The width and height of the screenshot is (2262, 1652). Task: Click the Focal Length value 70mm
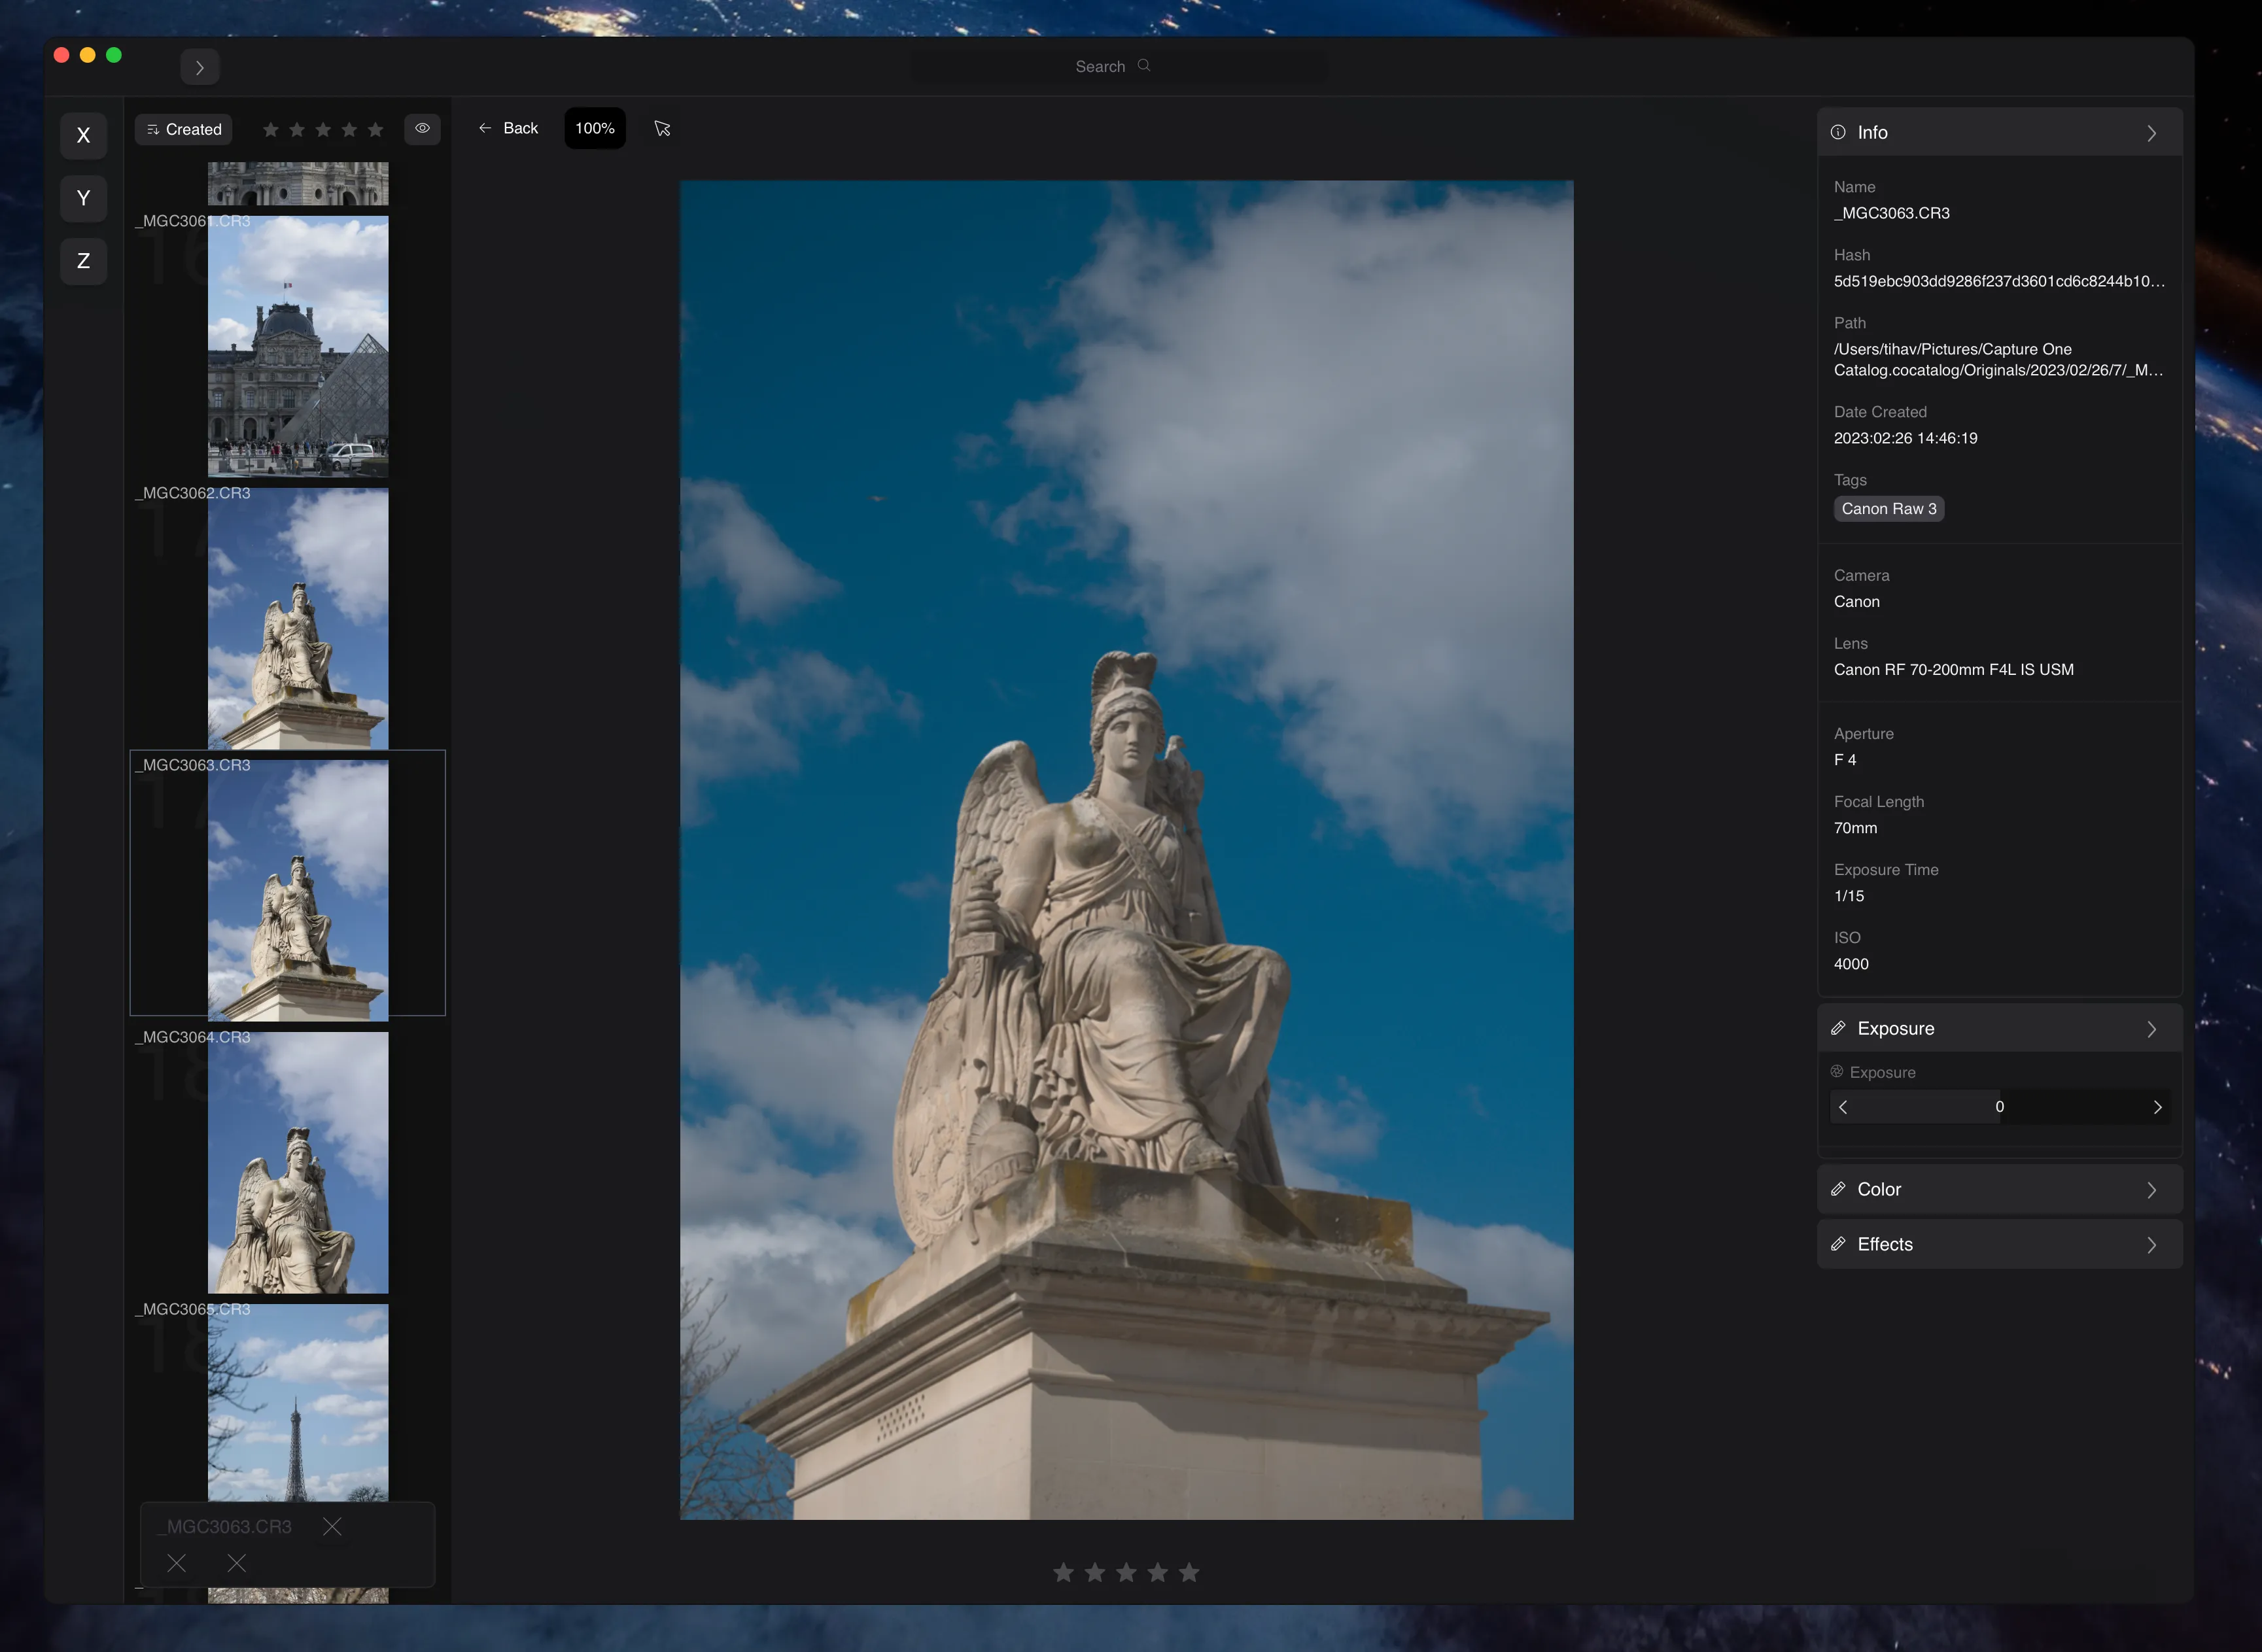[1855, 827]
